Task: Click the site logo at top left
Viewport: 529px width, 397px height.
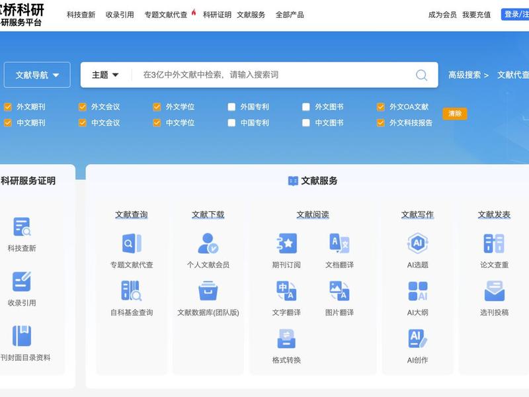Action: point(22,15)
